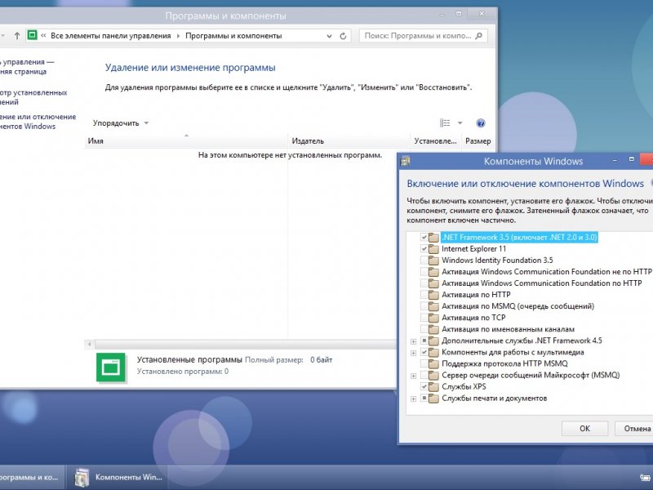
Task: Click the folder icon beside Internet Explorer 11
Action: [434, 249]
